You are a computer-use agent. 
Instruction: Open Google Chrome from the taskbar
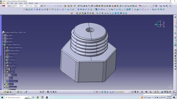pos(38,97)
